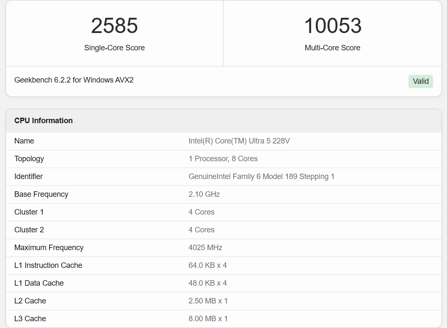Click the Geekbench 6.2.2 for Windows AVX2 text
This screenshot has height=328, width=447.
pos(74,80)
